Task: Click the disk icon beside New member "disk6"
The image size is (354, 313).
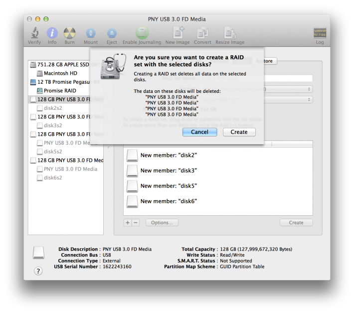Action: tap(132, 201)
